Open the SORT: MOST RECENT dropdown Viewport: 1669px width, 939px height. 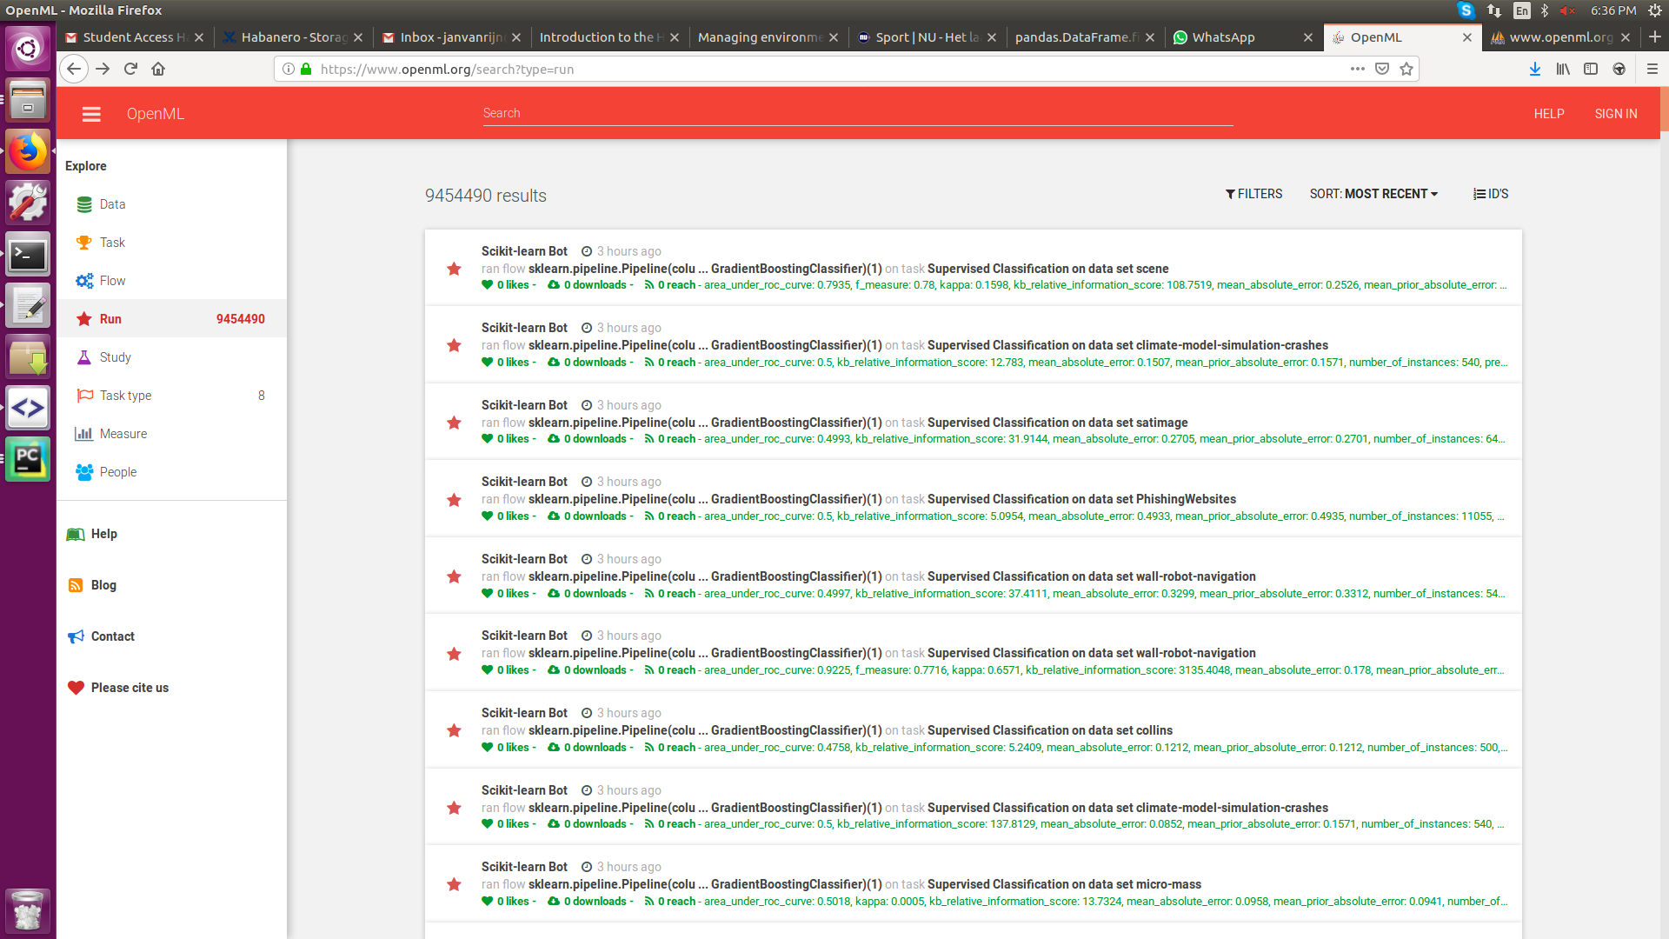(x=1373, y=194)
